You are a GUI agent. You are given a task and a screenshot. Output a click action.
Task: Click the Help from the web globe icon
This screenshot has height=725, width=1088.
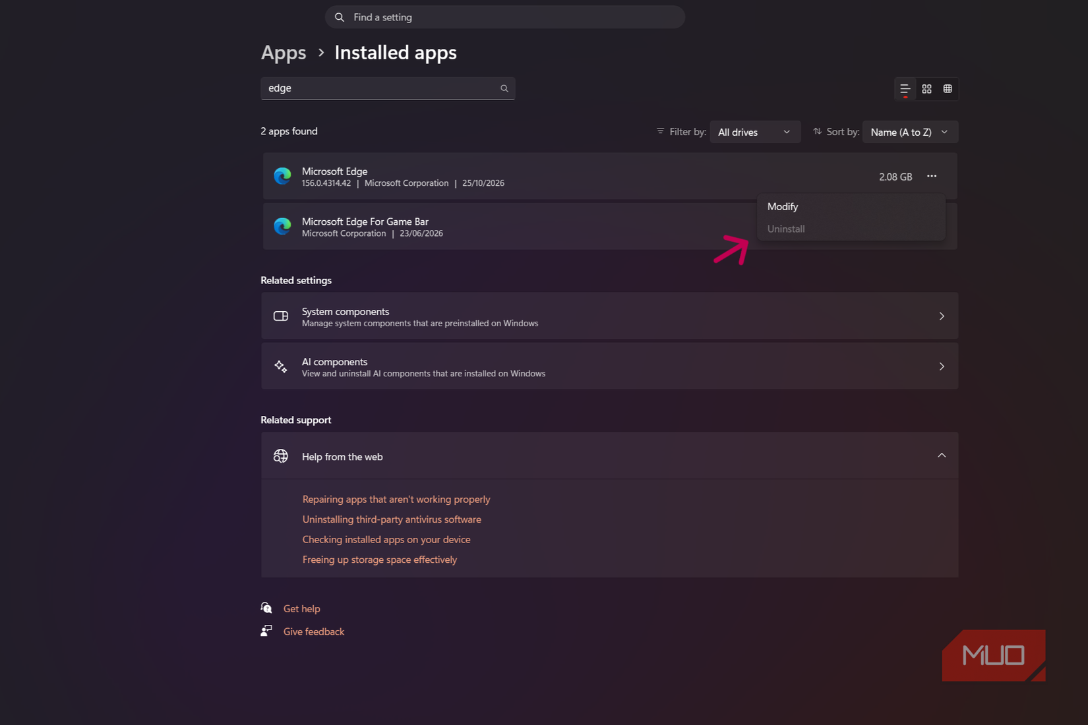[281, 456]
